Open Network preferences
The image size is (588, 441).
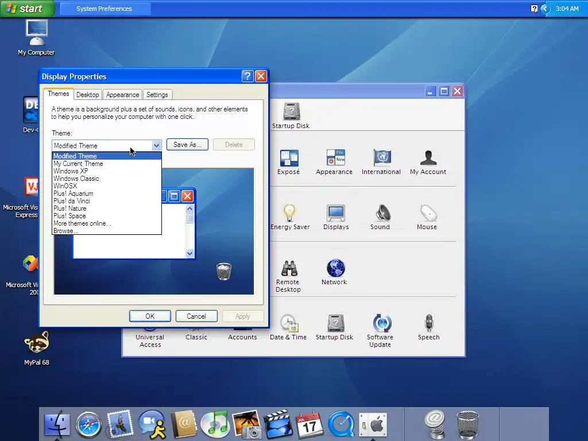coord(334,272)
